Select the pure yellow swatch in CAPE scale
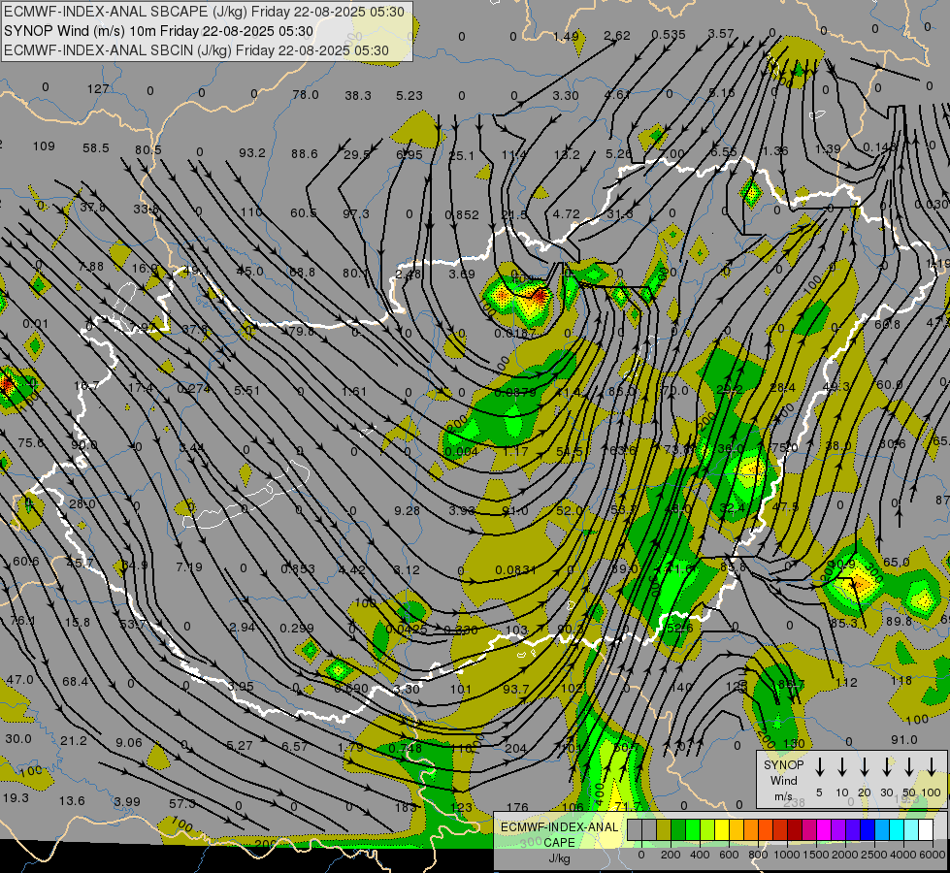Viewport: 950px width, 873px height. tap(722, 829)
